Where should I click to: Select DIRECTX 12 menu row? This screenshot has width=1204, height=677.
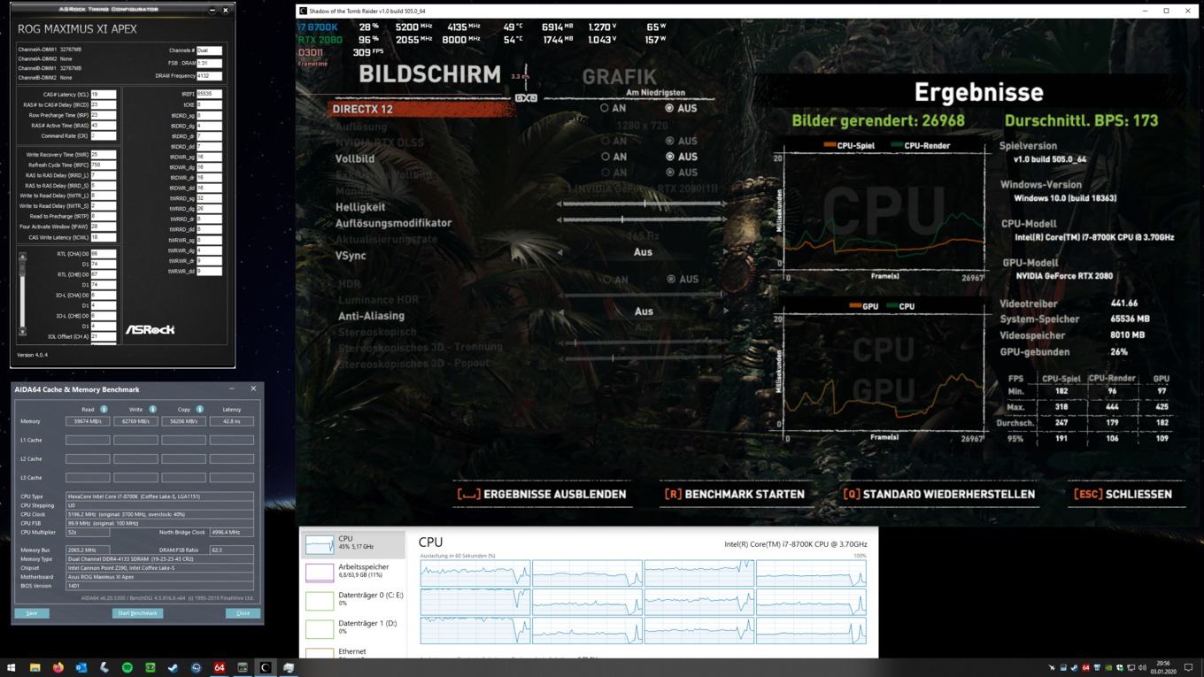tap(421, 109)
